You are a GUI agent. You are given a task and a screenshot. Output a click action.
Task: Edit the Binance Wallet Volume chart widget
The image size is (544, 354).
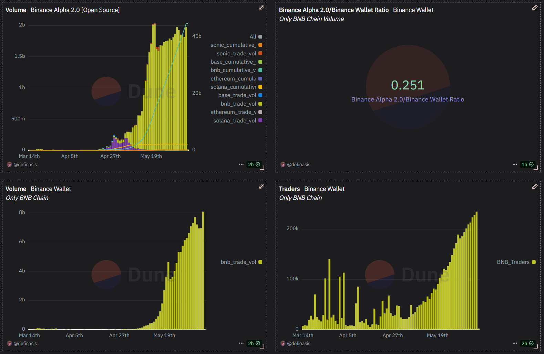261,186
